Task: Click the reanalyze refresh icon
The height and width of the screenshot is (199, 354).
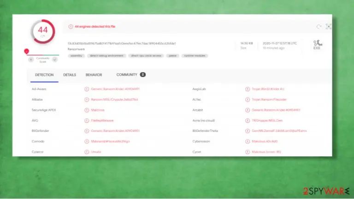Action: (319, 27)
